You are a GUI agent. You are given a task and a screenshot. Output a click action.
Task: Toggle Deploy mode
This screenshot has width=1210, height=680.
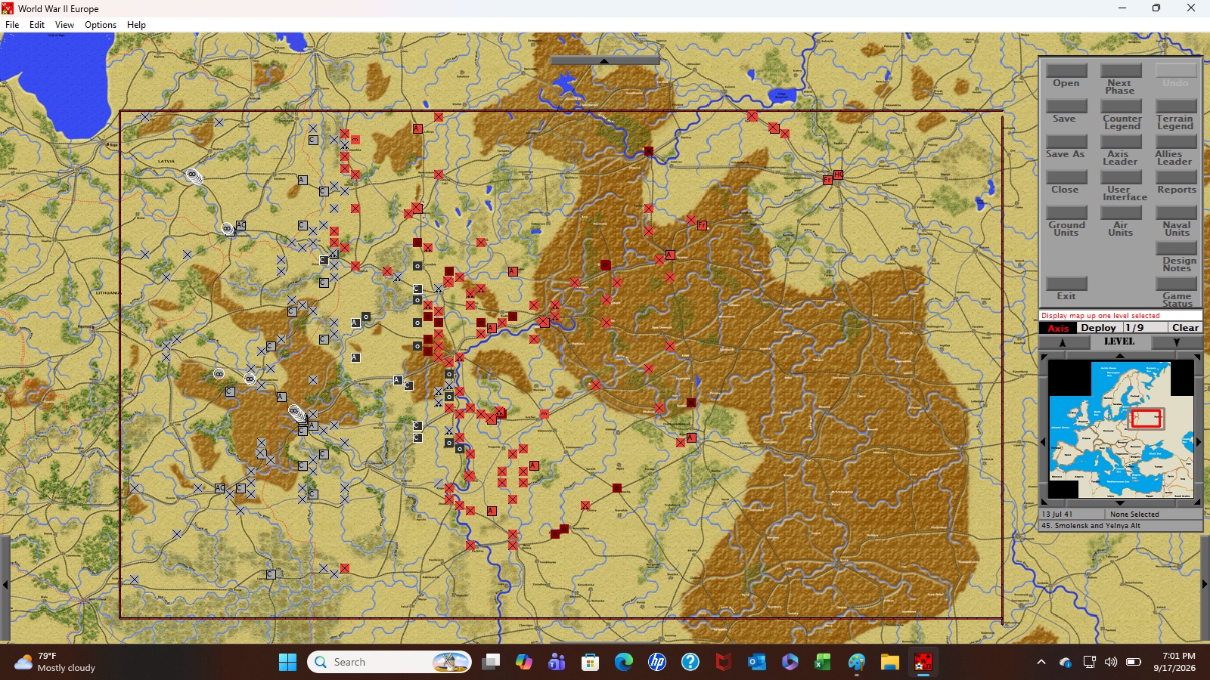point(1098,328)
